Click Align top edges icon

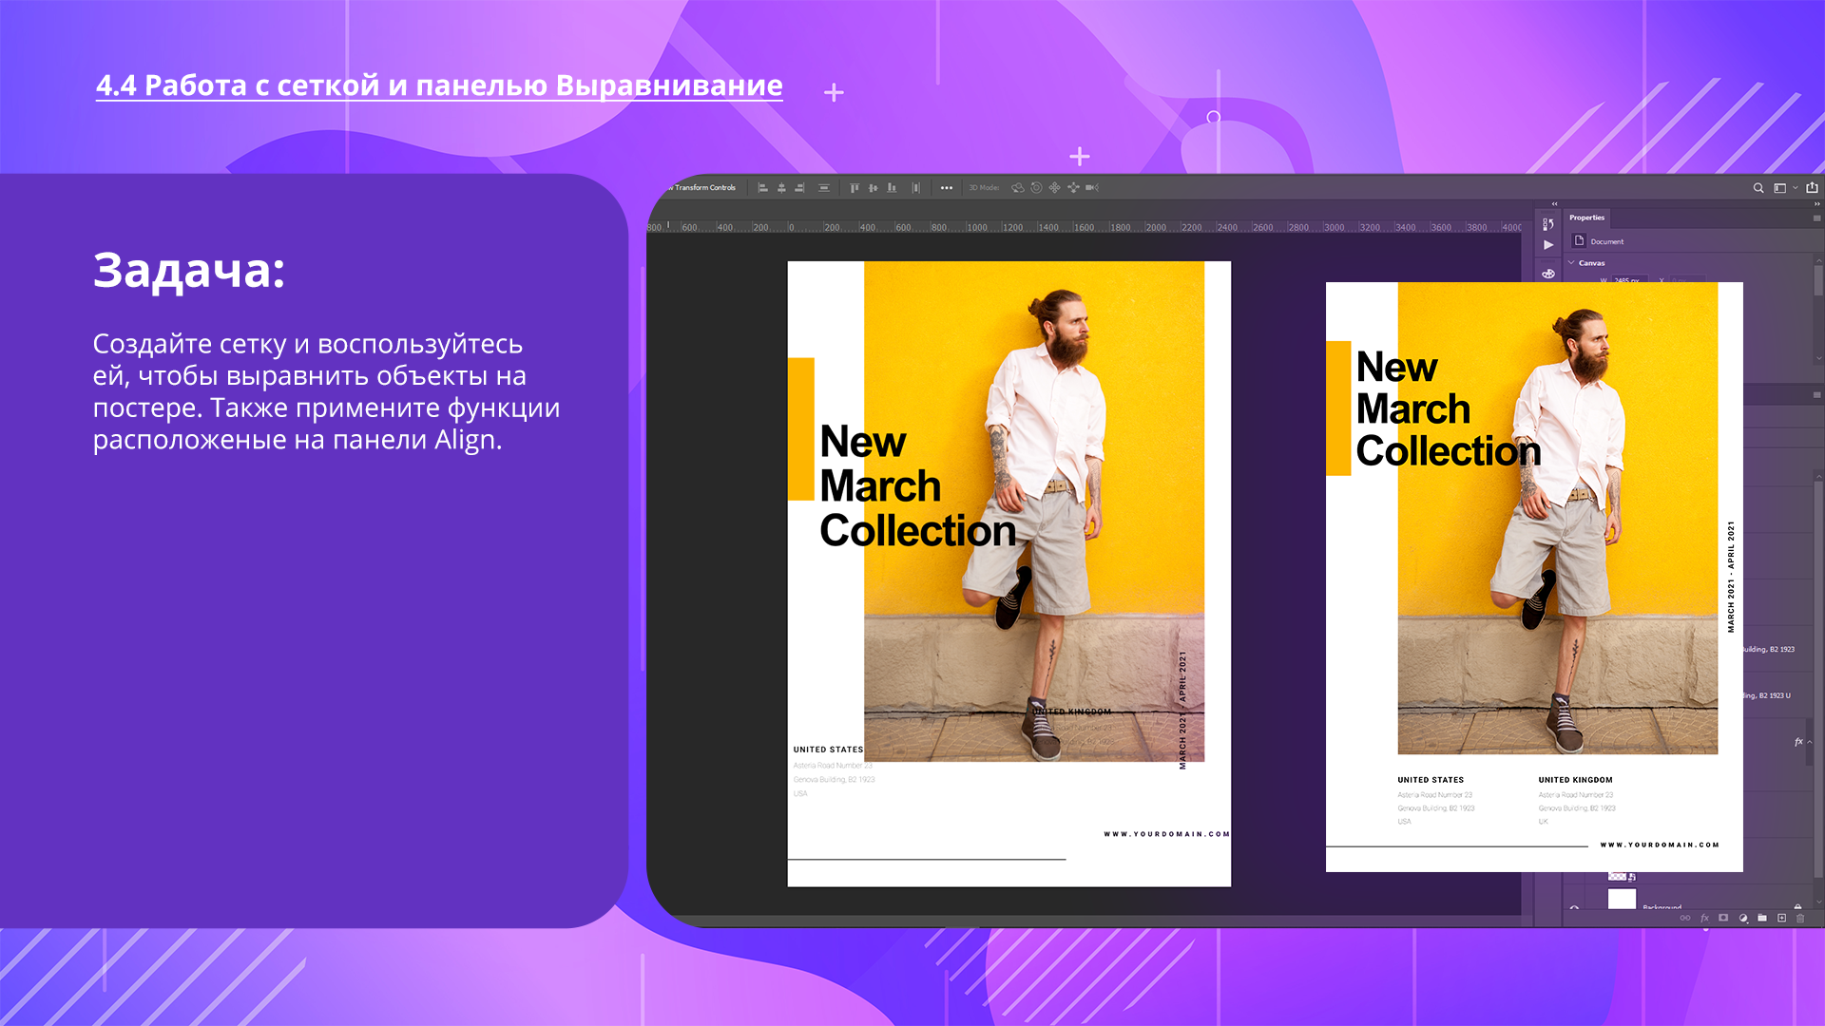[x=854, y=188]
